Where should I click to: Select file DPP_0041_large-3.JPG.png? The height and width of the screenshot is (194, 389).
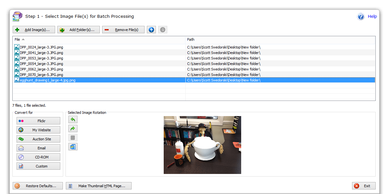pyautogui.click(x=41, y=53)
